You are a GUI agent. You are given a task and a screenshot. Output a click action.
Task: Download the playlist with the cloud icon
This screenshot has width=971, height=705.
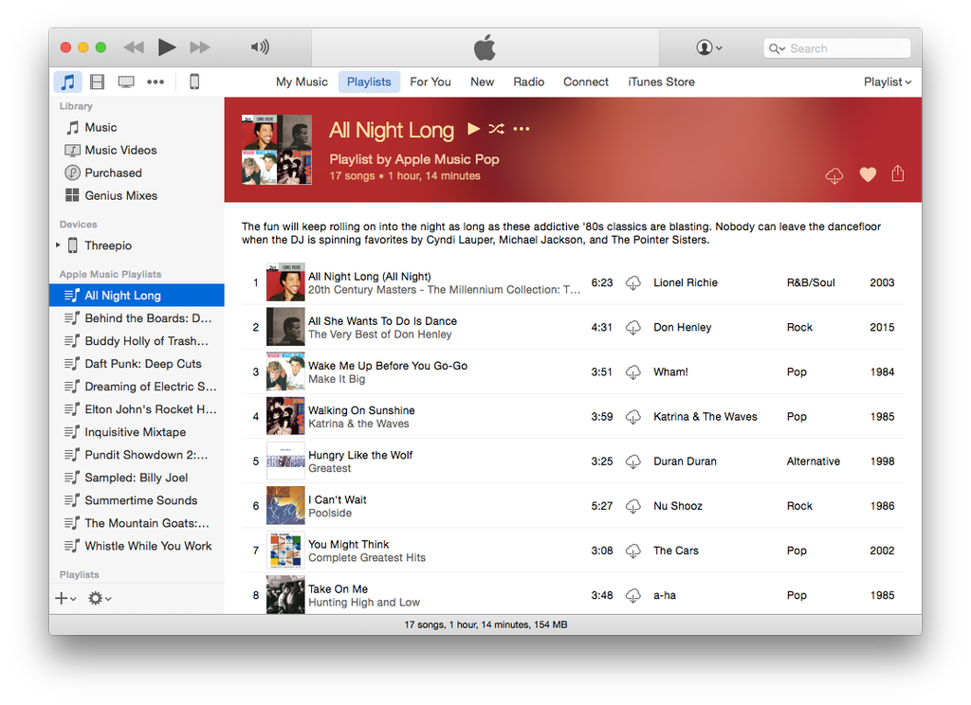point(834,175)
